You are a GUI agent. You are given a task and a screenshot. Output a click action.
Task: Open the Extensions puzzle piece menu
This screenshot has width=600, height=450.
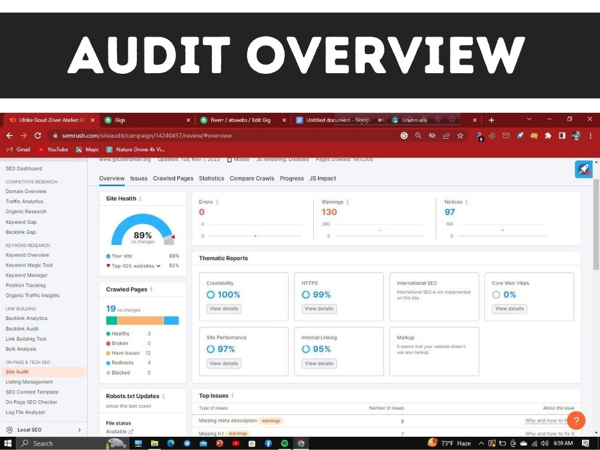pyautogui.click(x=548, y=136)
